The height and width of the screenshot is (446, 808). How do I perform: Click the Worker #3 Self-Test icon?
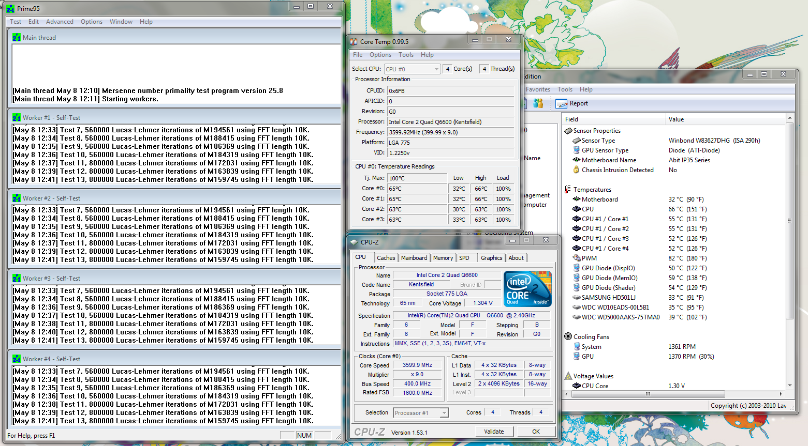(17, 278)
